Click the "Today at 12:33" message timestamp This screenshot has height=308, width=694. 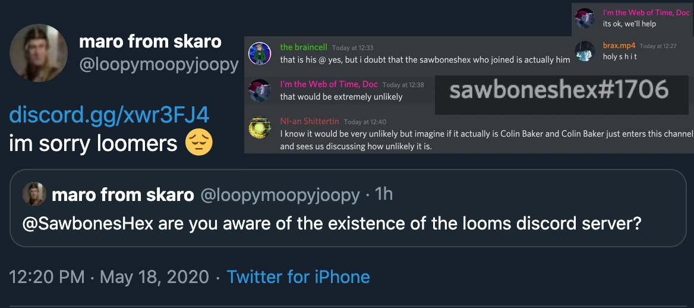coord(352,48)
